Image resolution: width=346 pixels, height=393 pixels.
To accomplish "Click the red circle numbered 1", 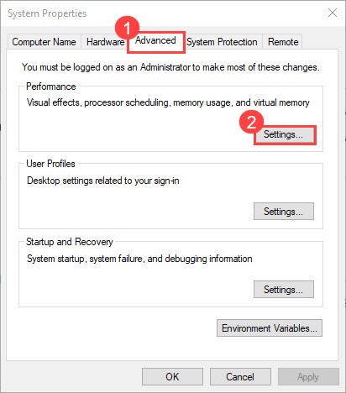I will pyautogui.click(x=127, y=28).
